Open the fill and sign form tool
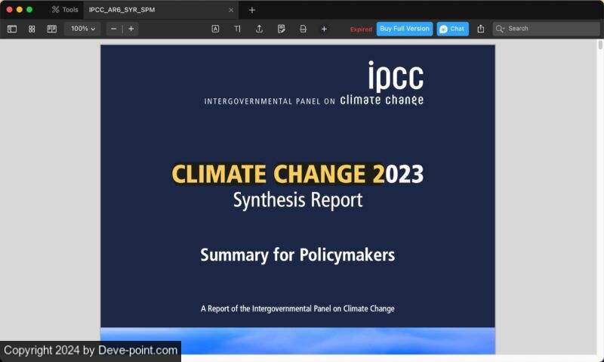Viewport: 604px width, 362px height. coord(281,29)
